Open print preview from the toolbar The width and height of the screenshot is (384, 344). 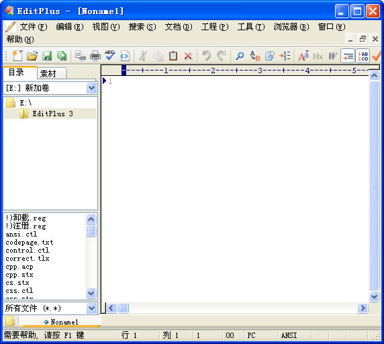coord(81,56)
